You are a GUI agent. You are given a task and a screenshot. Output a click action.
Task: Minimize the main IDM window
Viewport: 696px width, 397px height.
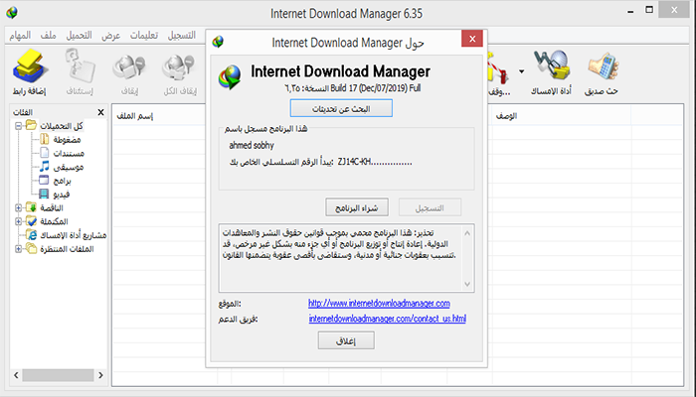pyautogui.click(x=630, y=11)
